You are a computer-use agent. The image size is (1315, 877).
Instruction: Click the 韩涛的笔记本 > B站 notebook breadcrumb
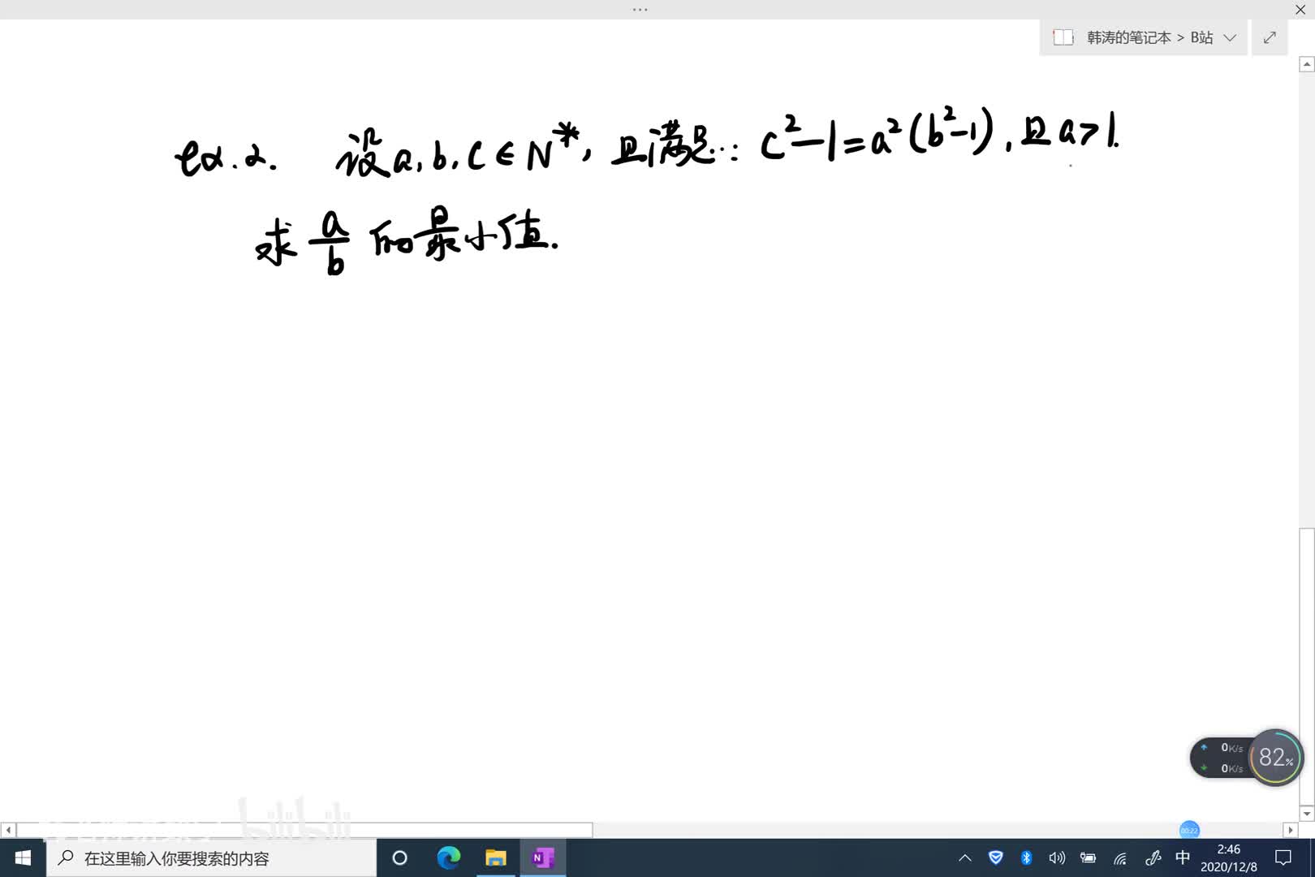[1149, 37]
